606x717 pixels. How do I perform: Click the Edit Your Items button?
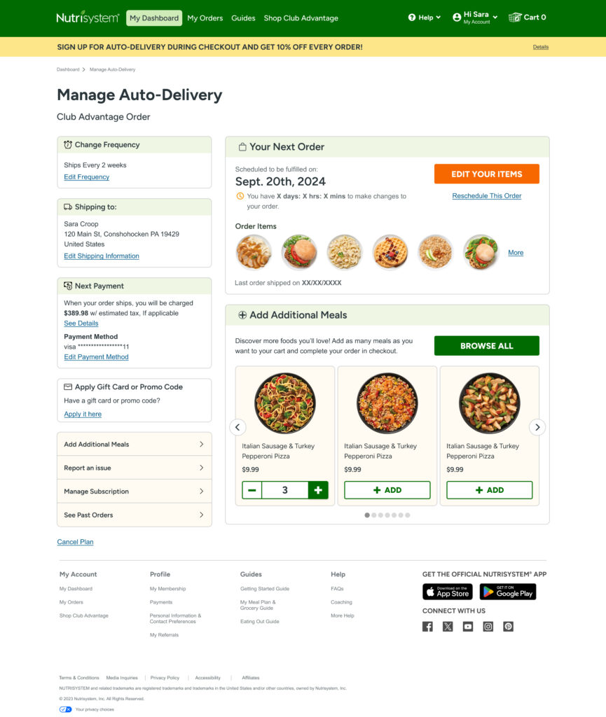[486, 174]
